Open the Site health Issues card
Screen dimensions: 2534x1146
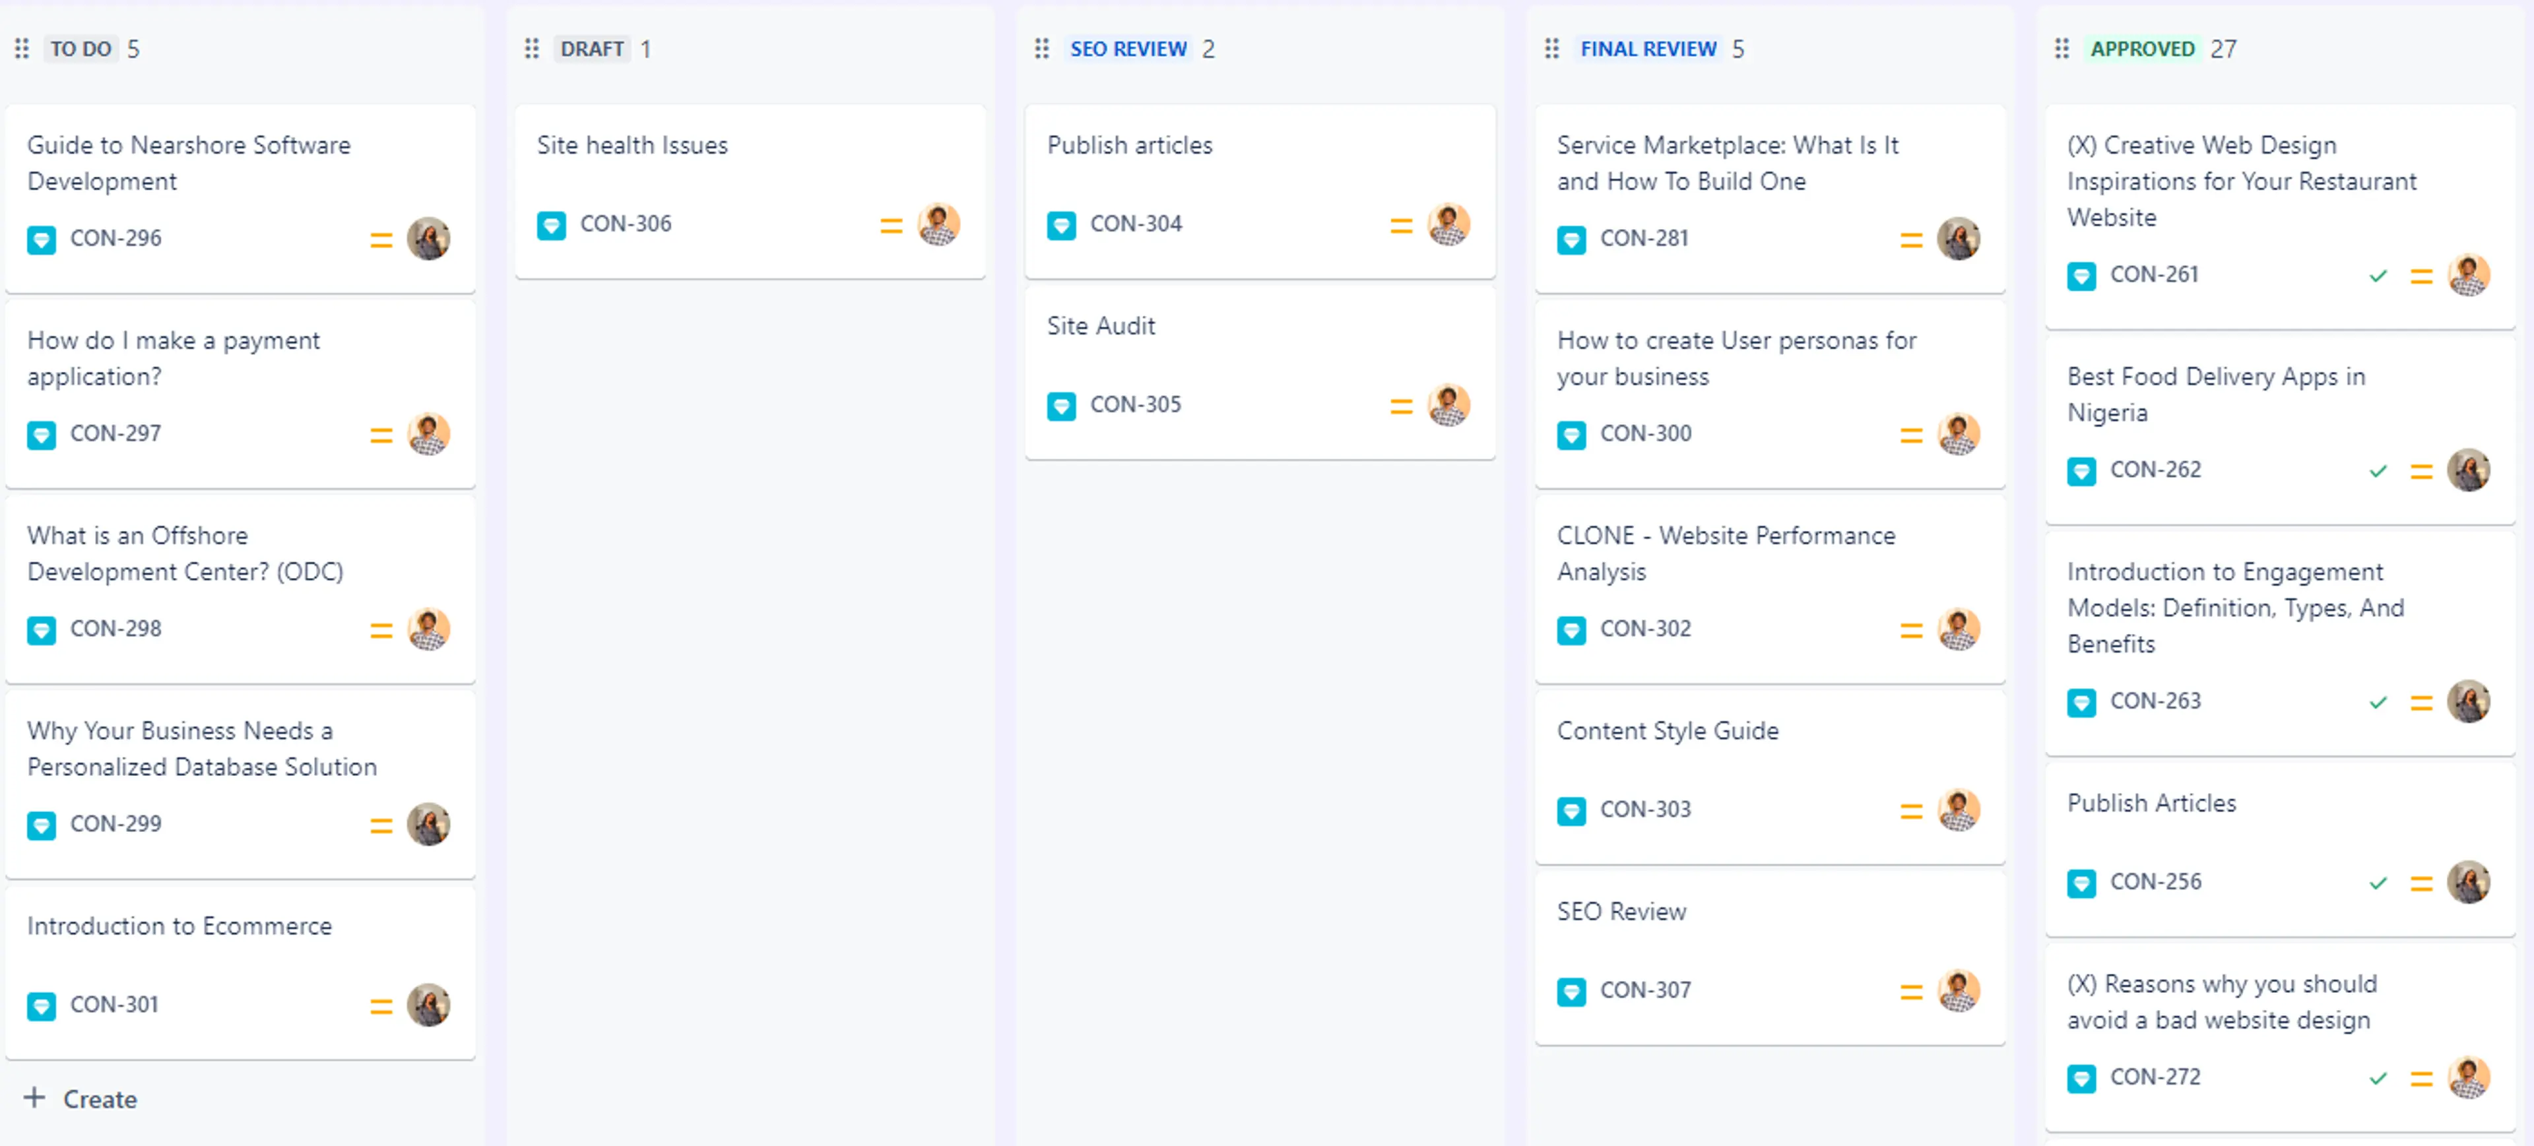(x=633, y=144)
